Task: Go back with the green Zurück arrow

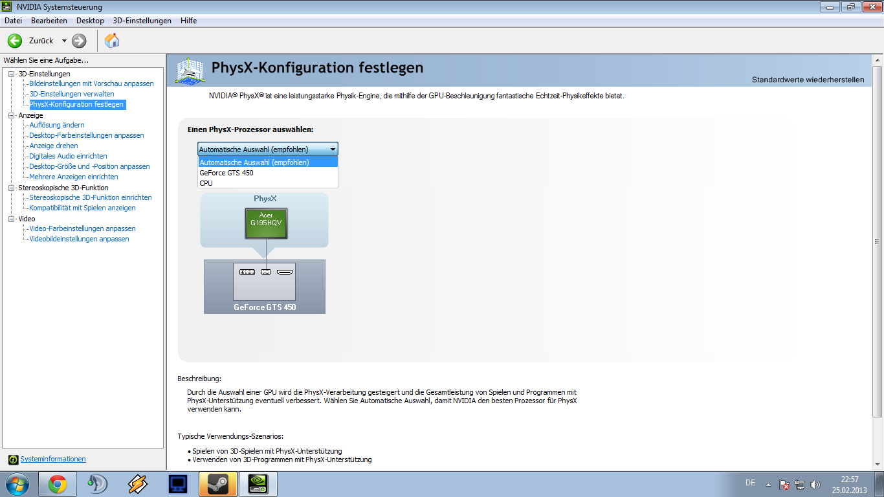Action: click(15, 41)
